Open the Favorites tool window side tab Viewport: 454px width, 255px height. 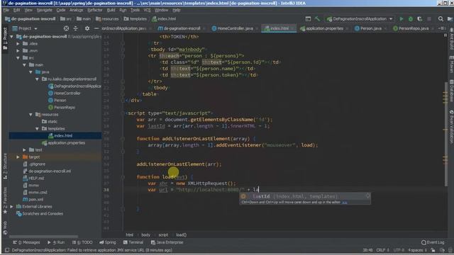pyautogui.click(x=5, y=200)
